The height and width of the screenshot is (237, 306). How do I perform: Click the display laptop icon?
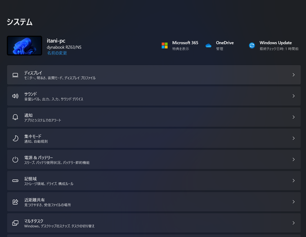pos(15,75)
